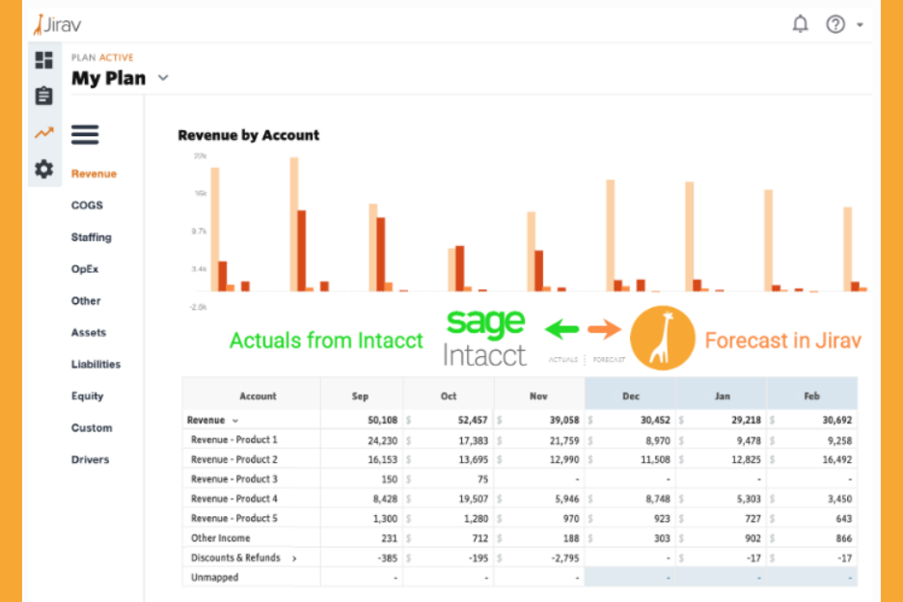This screenshot has height=602, width=903.
Task: Click the Dec column header
Action: 630,396
